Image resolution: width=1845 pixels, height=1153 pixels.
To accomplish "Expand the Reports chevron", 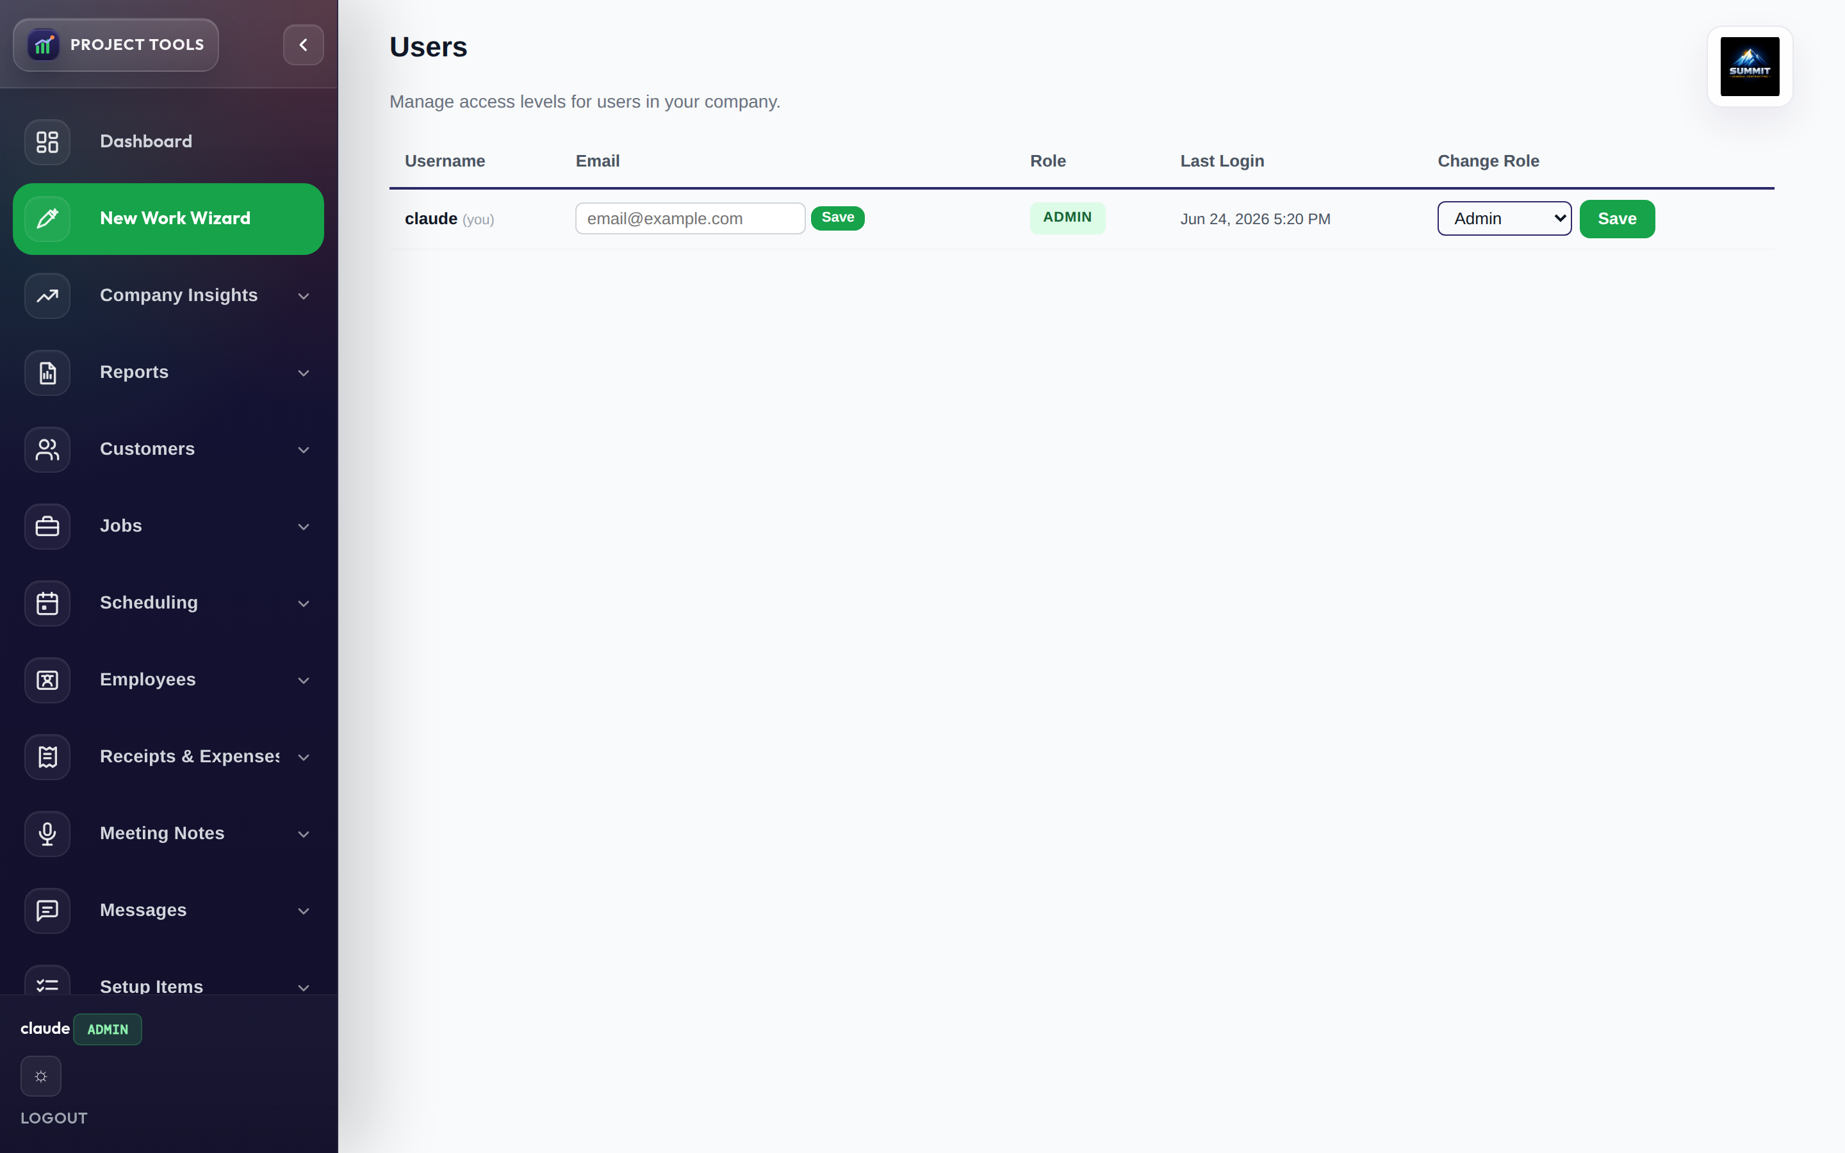I will (x=304, y=373).
